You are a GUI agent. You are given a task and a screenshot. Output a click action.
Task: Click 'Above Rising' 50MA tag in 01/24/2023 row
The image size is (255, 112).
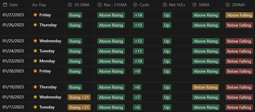(206, 51)
